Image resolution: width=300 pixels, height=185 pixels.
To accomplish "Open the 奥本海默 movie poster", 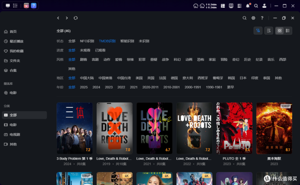I will click(274, 128).
